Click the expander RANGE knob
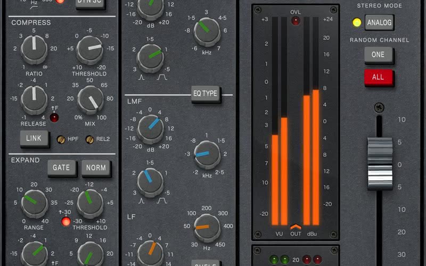Image resolution: width=426 pixels, height=266 pixels. click(x=34, y=204)
